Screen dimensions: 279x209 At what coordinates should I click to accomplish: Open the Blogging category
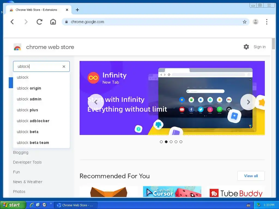coord(21,152)
